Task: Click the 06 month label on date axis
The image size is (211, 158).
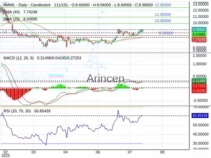Action: (98, 152)
